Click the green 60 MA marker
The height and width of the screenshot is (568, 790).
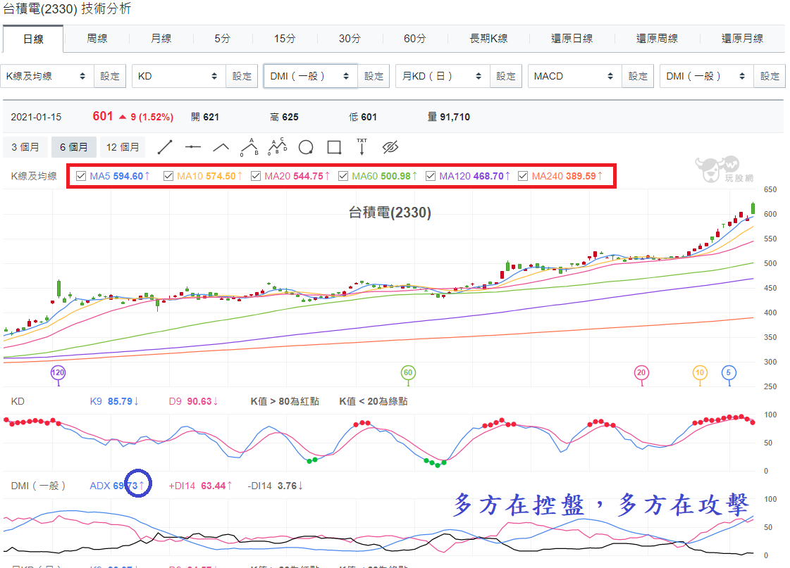408,373
